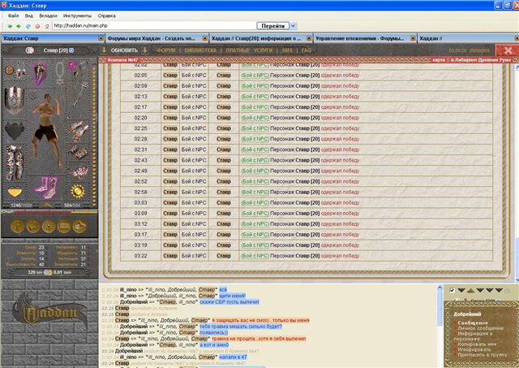Open the ПЛАТНЫЕ УСЛУГИ link

(x=249, y=50)
